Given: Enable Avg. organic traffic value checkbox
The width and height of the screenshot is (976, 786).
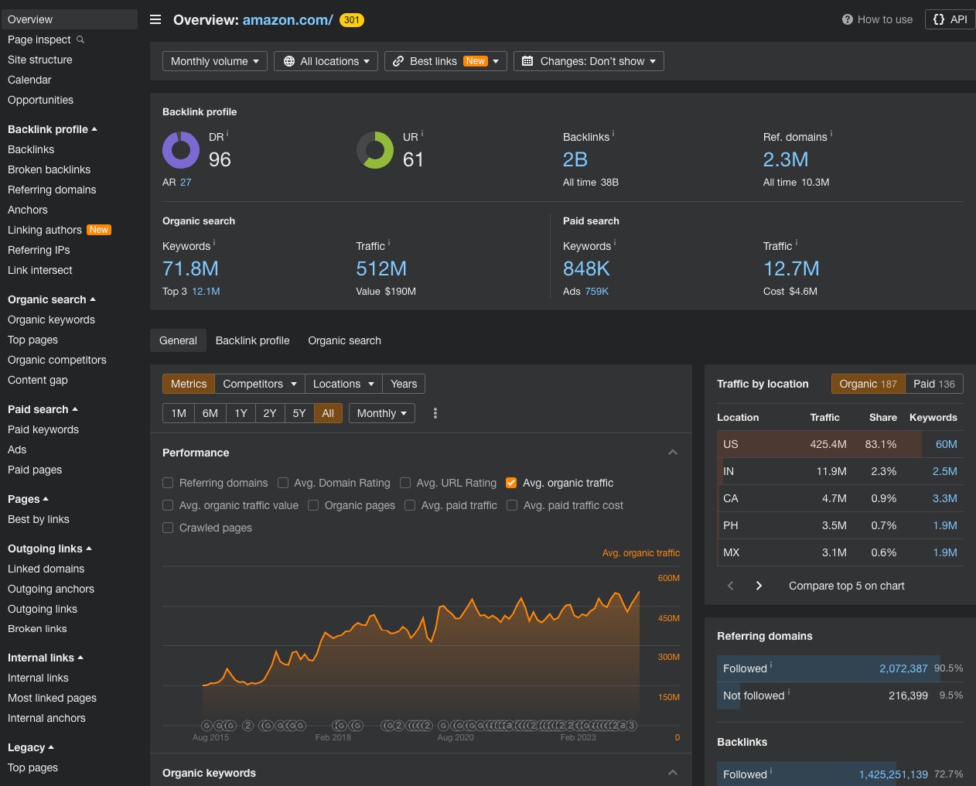Looking at the screenshot, I should [x=168, y=505].
